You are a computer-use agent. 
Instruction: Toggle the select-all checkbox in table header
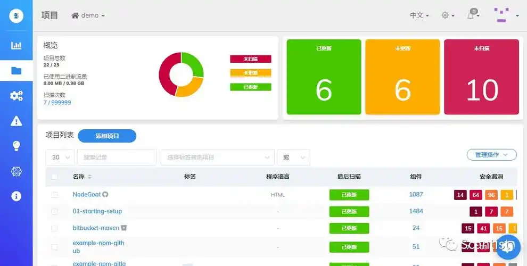click(x=54, y=177)
